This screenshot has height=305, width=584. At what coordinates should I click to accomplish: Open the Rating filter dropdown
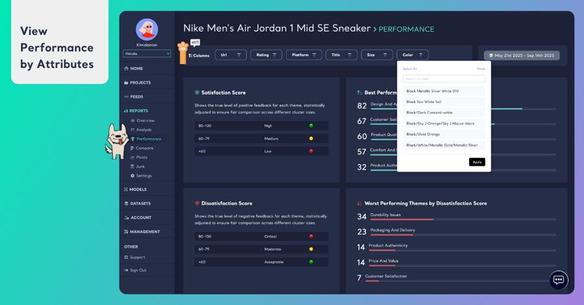pyautogui.click(x=266, y=55)
